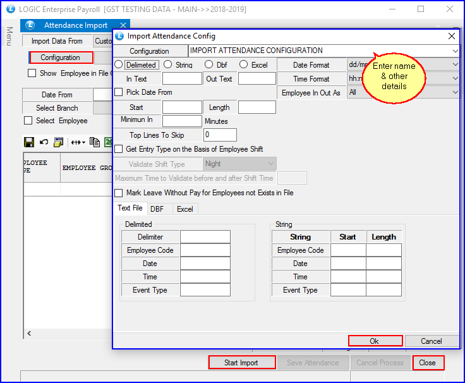Check Mark Leave Without Pay for Employees option
This screenshot has height=383, width=465.
(x=119, y=193)
